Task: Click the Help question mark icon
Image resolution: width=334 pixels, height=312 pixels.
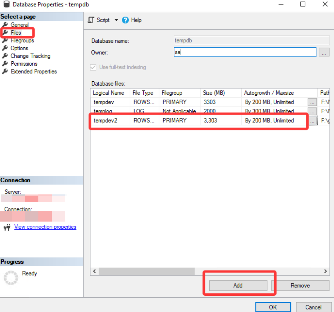Action: [x=125, y=20]
